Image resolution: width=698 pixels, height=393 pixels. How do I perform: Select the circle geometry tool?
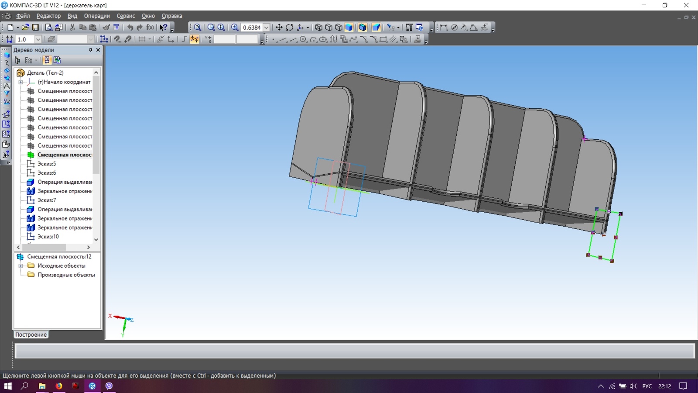tap(303, 39)
